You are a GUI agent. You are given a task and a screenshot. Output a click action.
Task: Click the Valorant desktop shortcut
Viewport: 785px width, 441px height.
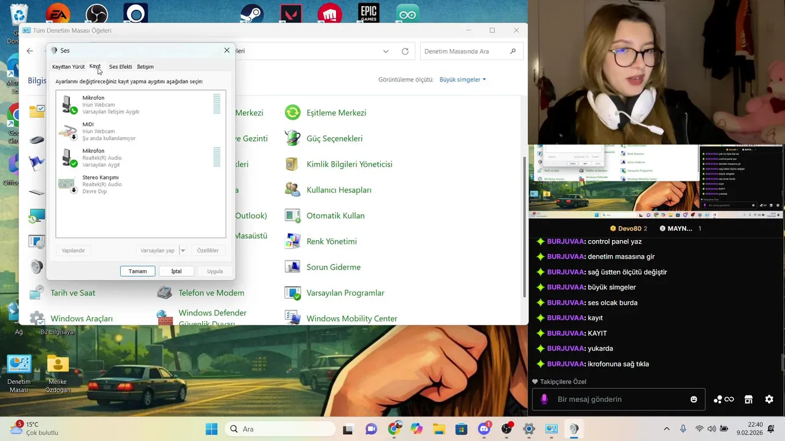[x=291, y=13]
